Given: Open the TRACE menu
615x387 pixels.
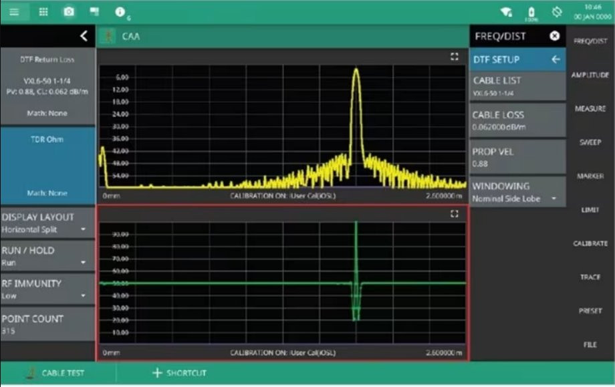Looking at the screenshot, I should point(590,277).
